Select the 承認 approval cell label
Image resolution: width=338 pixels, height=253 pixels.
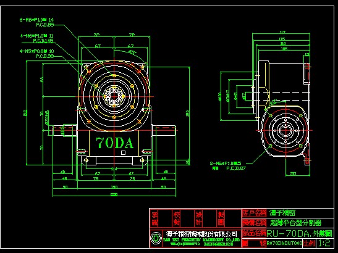[x=154, y=218]
